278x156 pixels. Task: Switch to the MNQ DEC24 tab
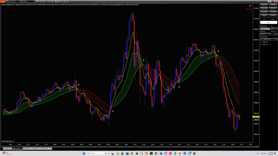tap(17, 149)
